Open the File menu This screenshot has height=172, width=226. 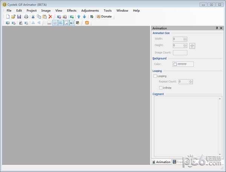[x=9, y=11]
